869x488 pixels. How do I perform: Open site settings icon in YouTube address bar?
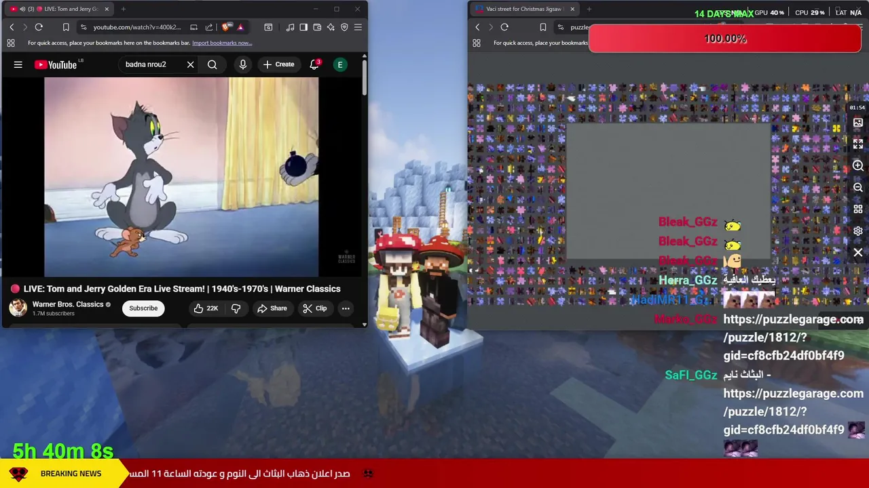tap(84, 27)
